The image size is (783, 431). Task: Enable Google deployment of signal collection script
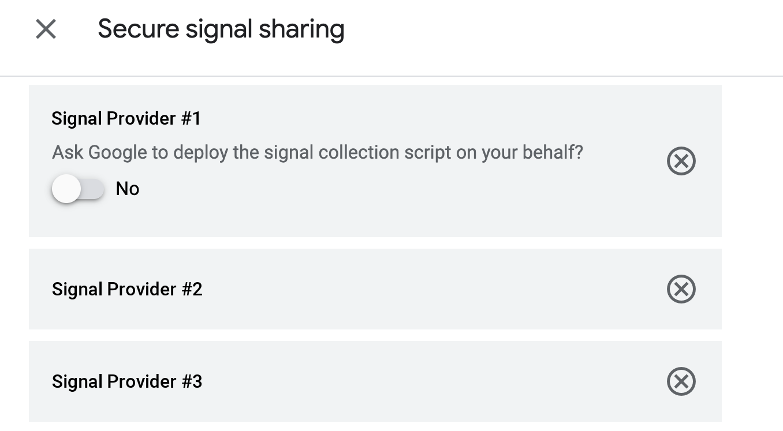click(x=78, y=189)
